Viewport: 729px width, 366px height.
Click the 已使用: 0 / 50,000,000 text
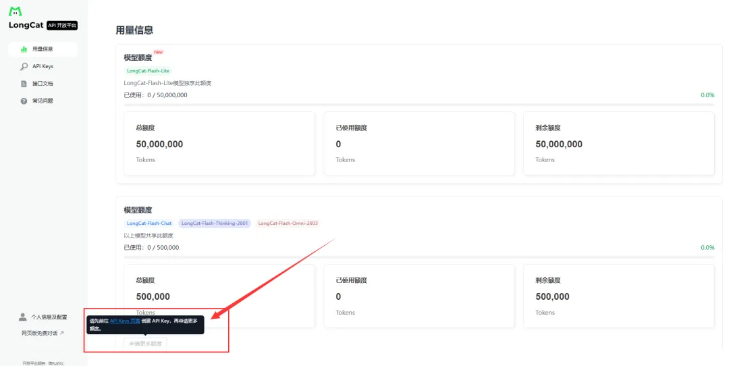pyautogui.click(x=156, y=95)
